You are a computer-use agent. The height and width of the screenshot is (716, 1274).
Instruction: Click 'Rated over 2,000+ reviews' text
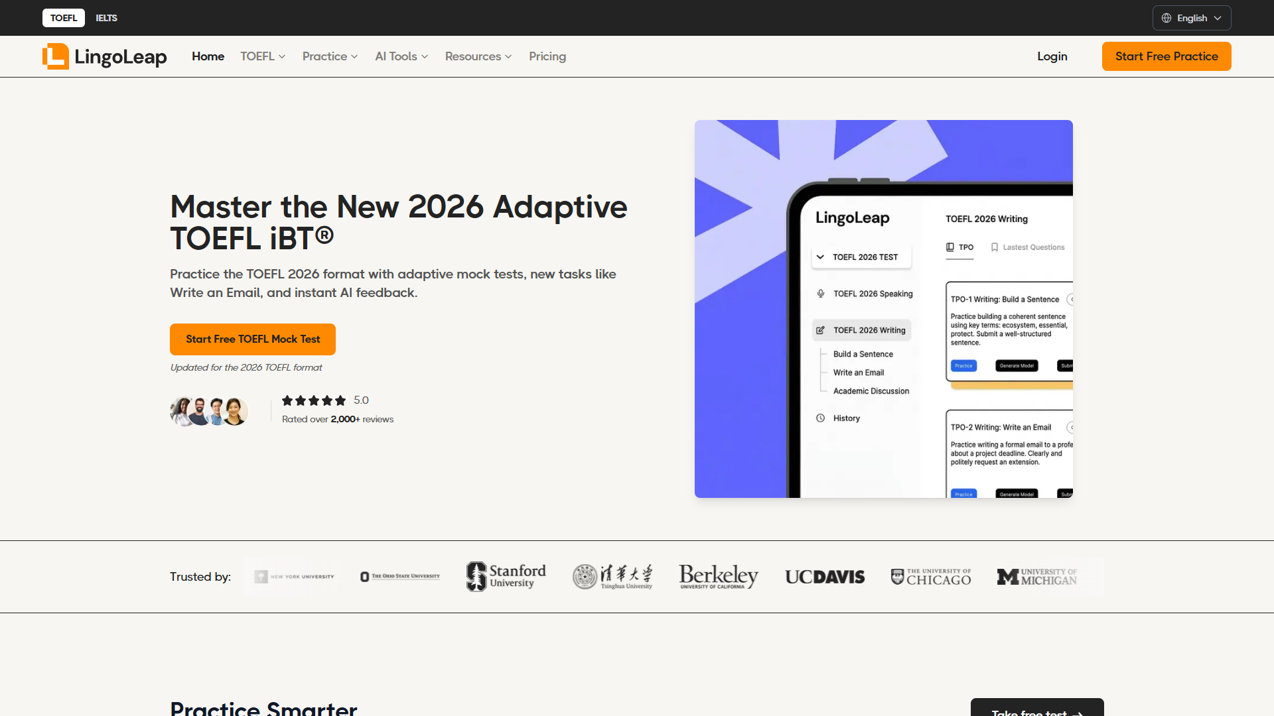coord(338,419)
